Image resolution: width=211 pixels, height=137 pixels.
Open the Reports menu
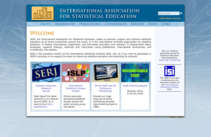coord(138,24)
